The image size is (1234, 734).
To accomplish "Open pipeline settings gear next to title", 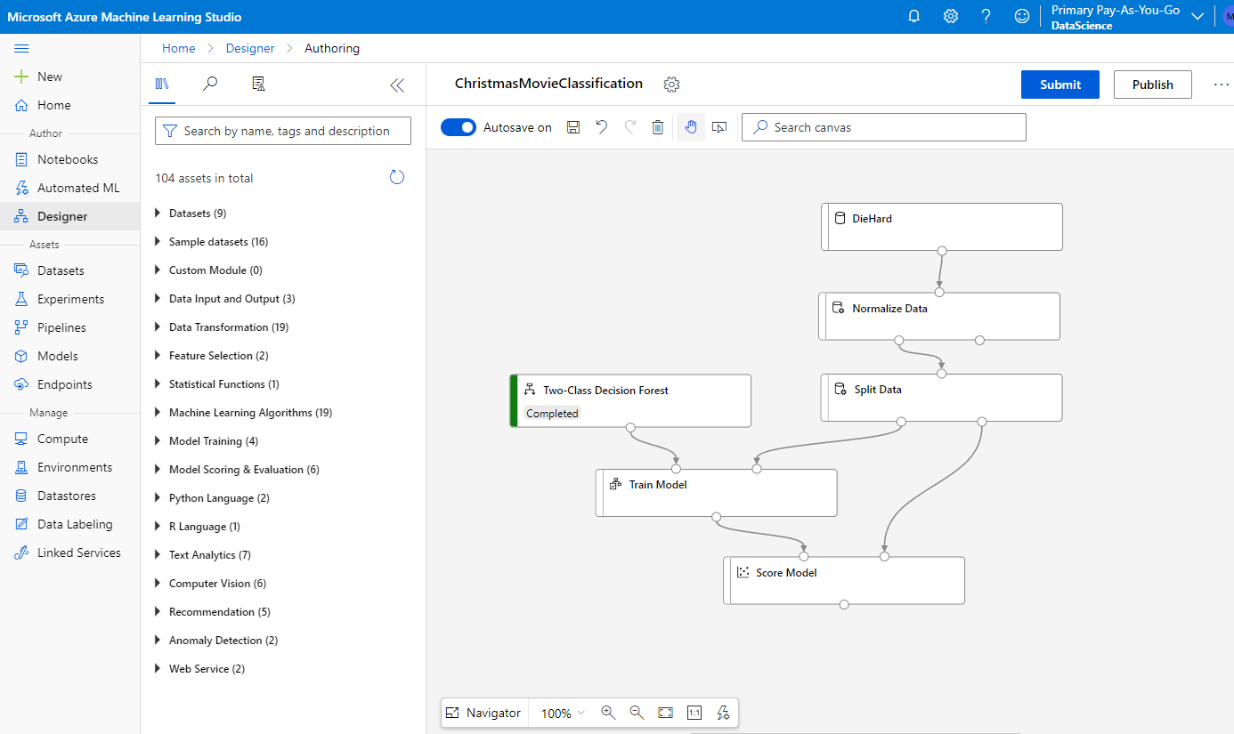I will point(671,85).
